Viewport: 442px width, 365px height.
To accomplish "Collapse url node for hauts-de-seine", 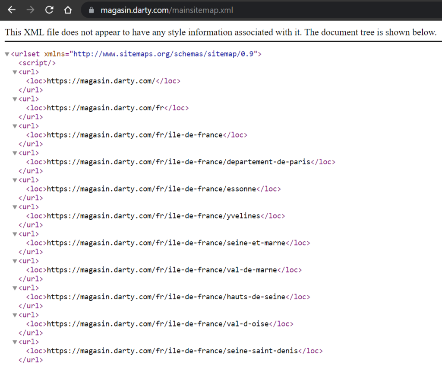I will point(15,288).
